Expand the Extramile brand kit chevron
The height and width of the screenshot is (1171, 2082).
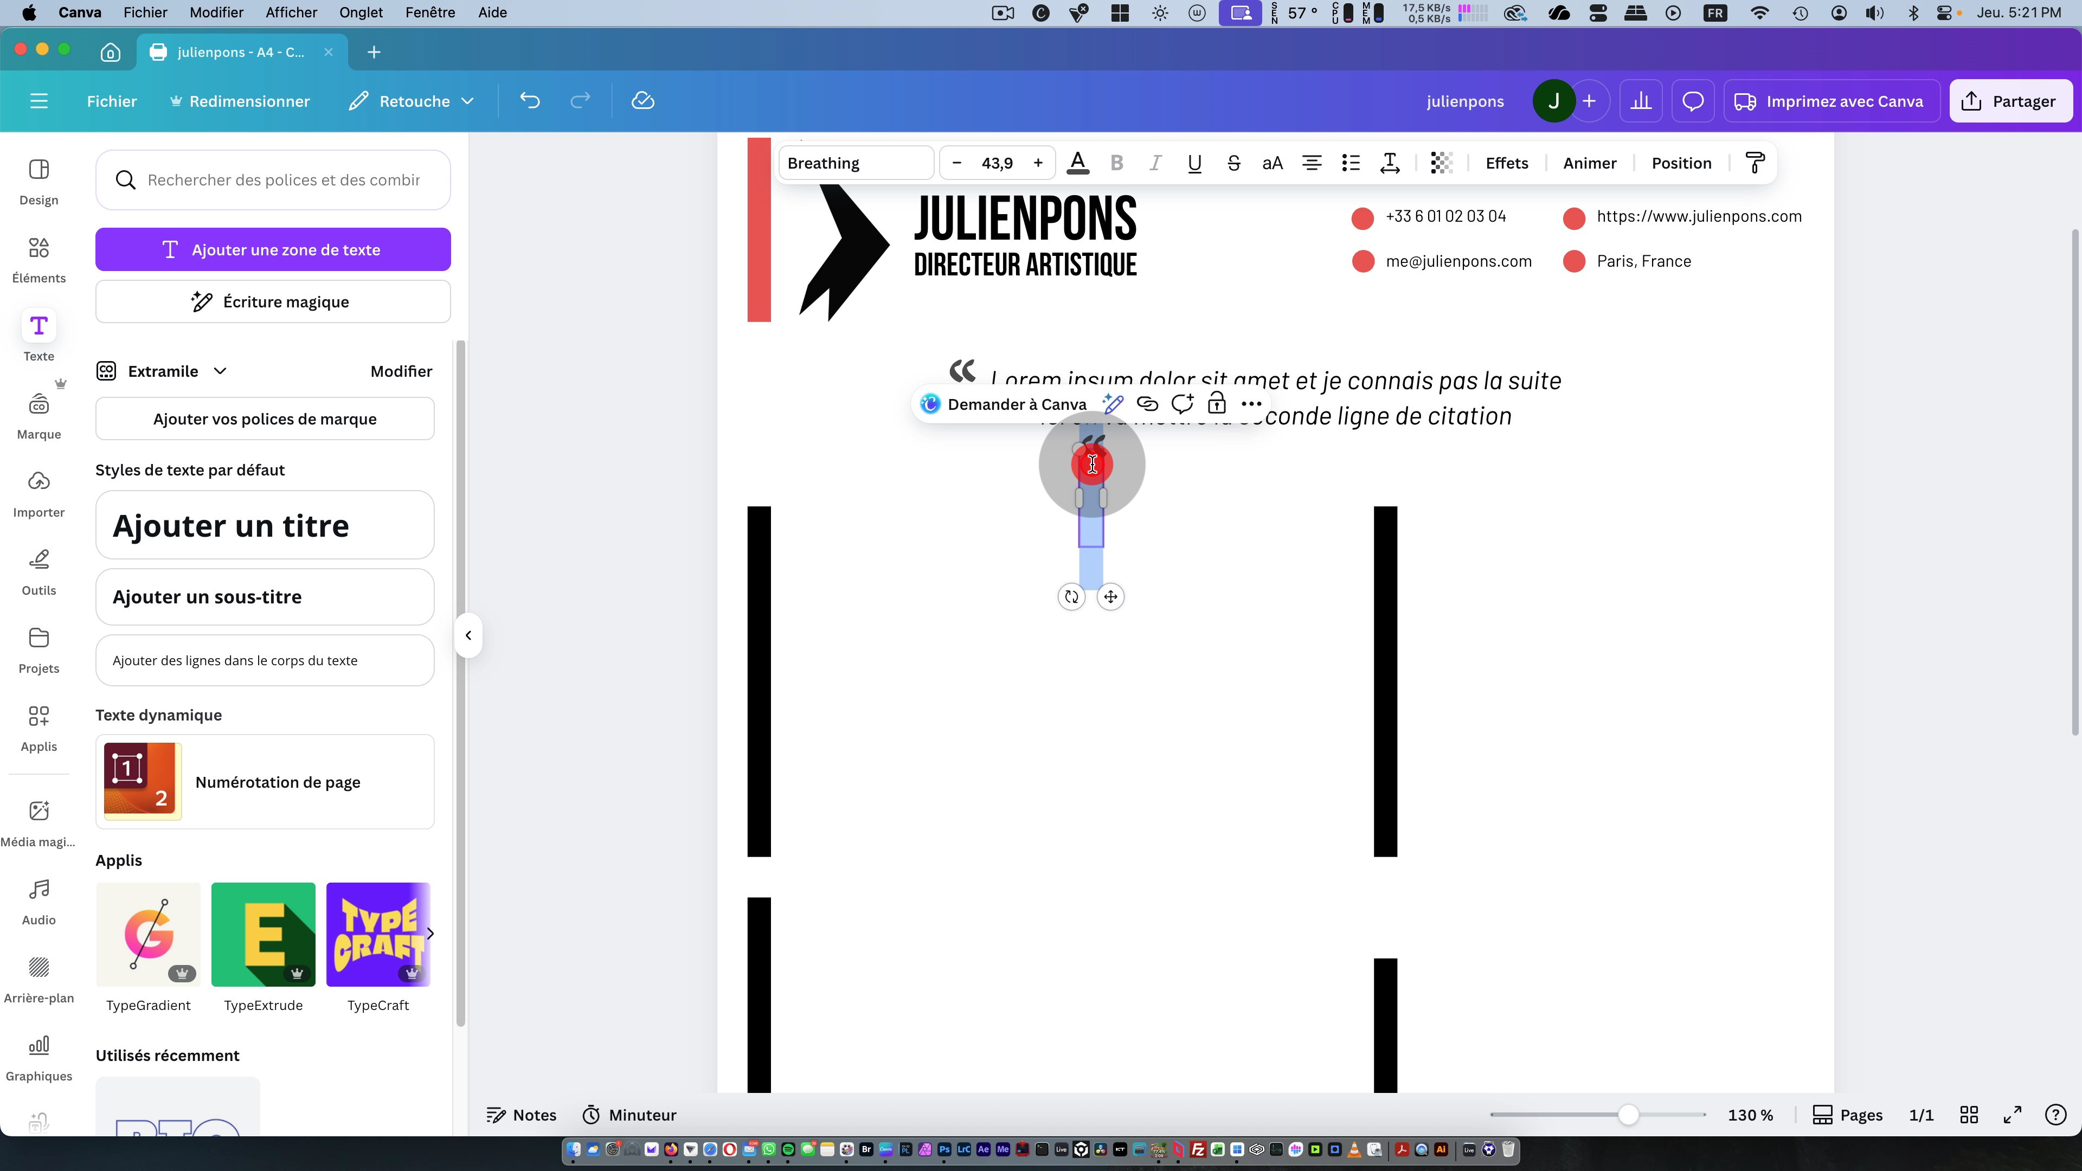coord(220,371)
